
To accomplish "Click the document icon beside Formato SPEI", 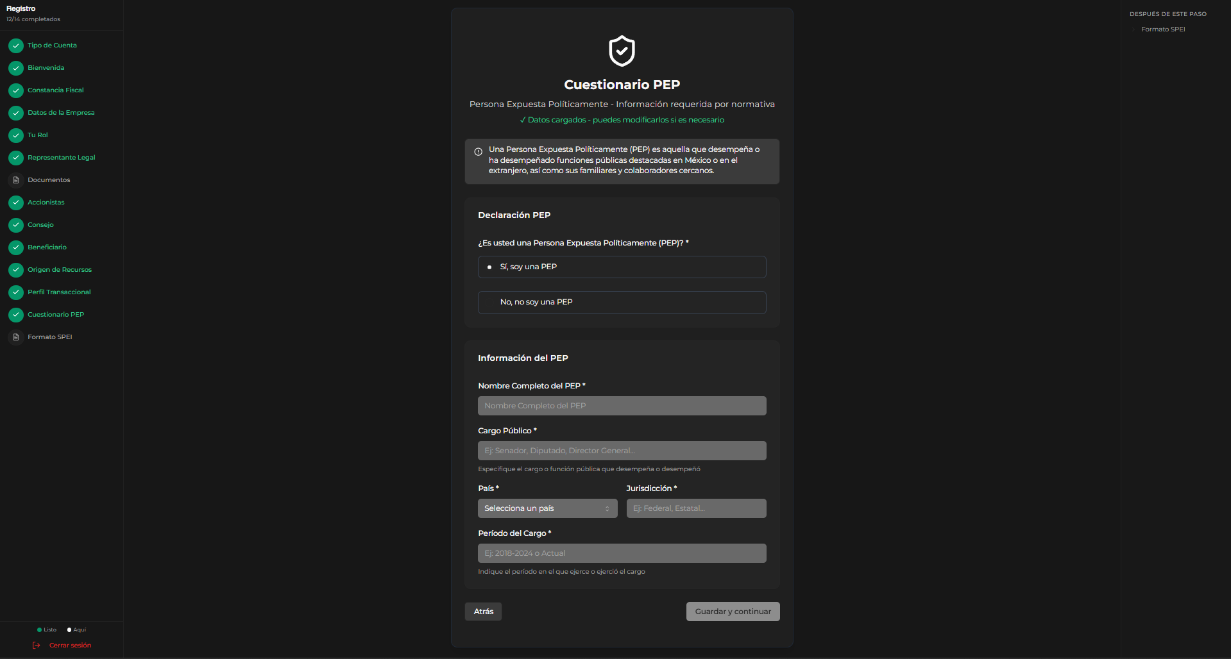I will coord(16,337).
